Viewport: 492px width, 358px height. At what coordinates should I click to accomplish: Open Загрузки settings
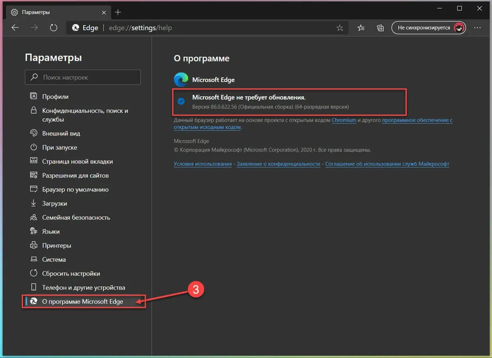click(x=55, y=203)
